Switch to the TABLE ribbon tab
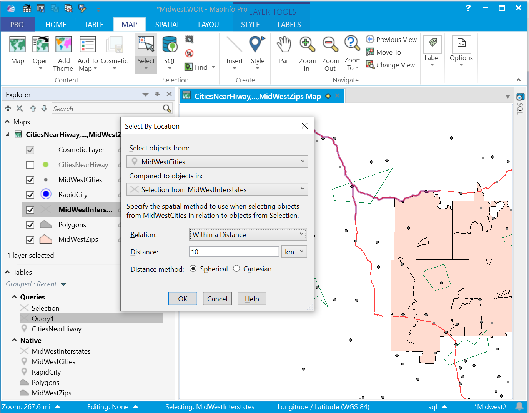This screenshot has height=413, width=529. [94, 24]
